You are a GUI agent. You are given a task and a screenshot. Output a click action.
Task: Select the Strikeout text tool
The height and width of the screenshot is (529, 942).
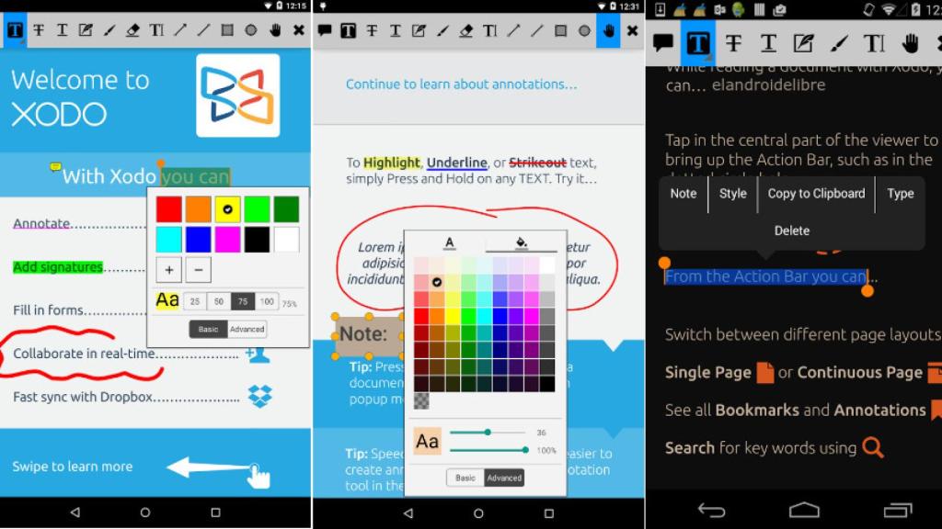click(x=373, y=30)
